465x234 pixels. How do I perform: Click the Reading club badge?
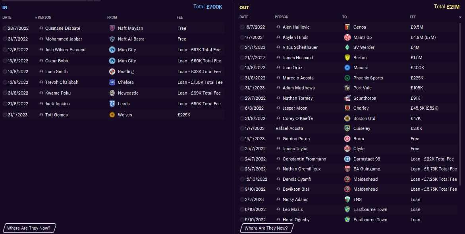(x=112, y=72)
